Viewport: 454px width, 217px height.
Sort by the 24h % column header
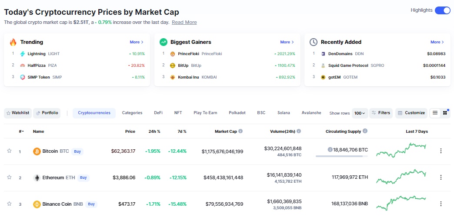point(154,132)
